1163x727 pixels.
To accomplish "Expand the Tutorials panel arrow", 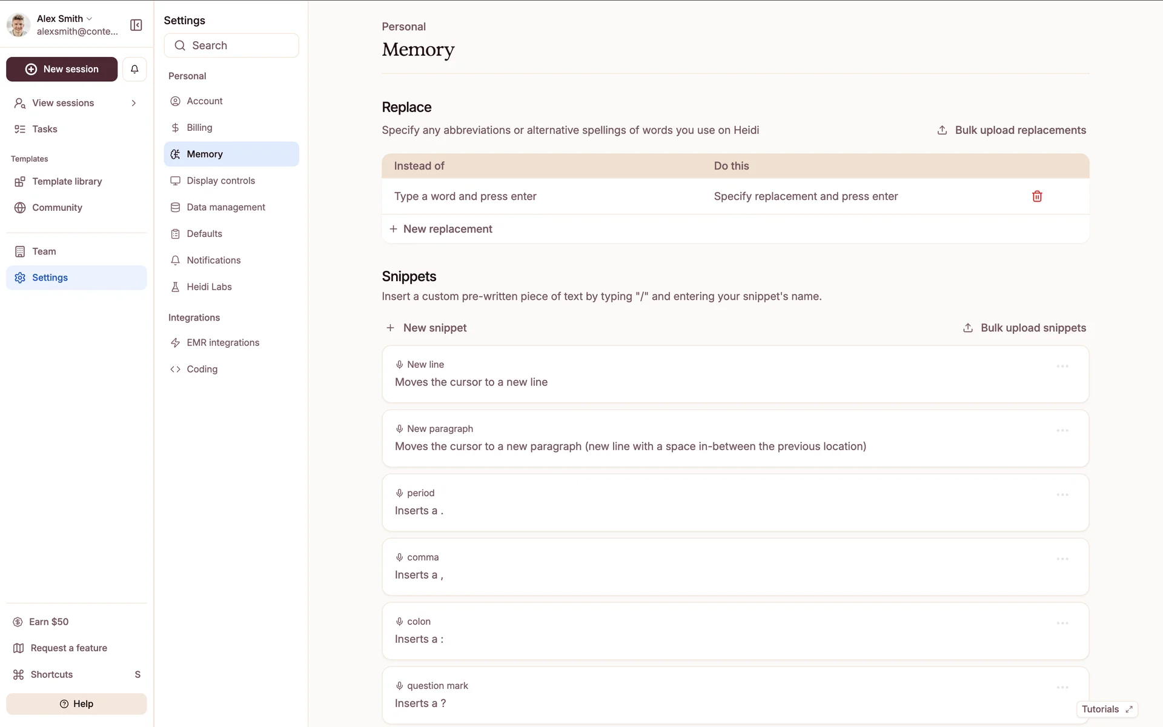I will coord(1128,709).
